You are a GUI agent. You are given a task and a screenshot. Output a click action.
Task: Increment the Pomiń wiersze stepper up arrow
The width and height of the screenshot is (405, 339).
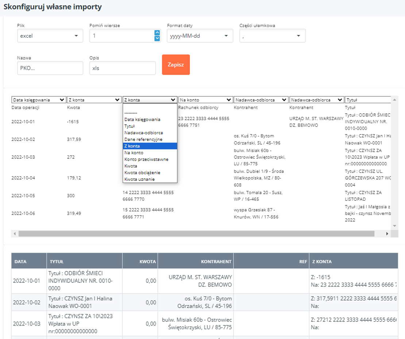click(157, 33)
